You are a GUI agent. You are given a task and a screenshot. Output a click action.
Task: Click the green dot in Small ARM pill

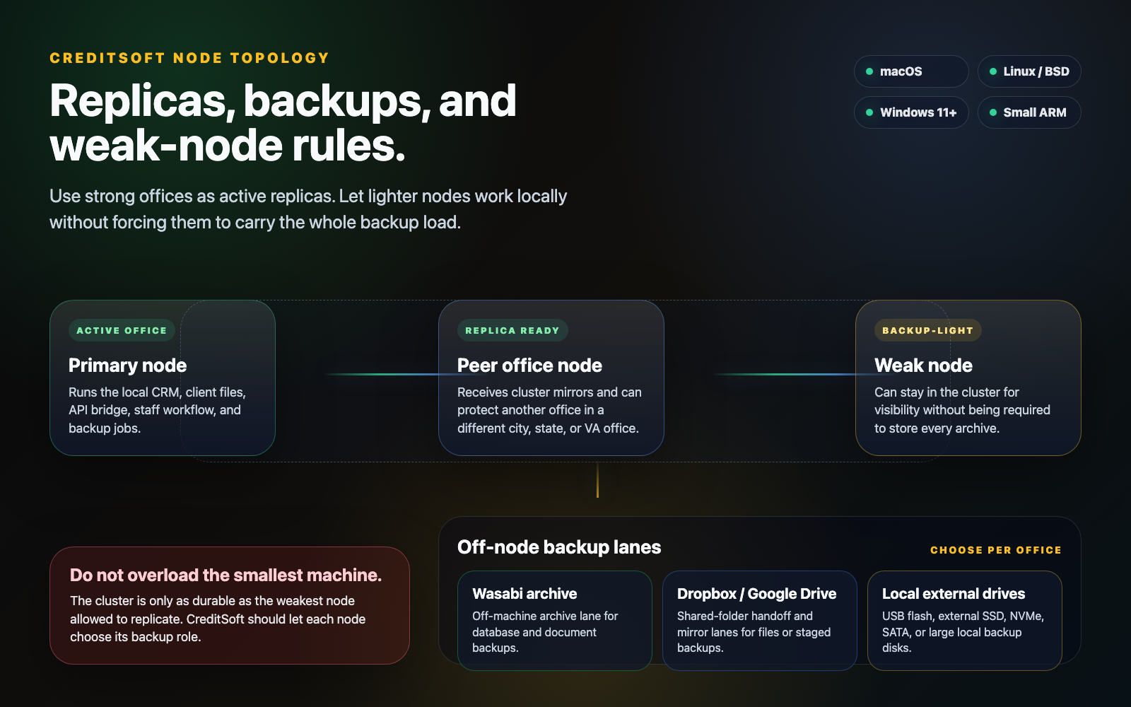point(993,112)
